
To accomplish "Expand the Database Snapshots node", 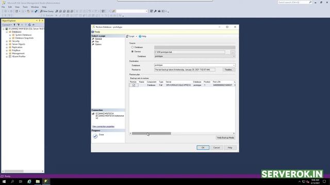I will point(10,38).
